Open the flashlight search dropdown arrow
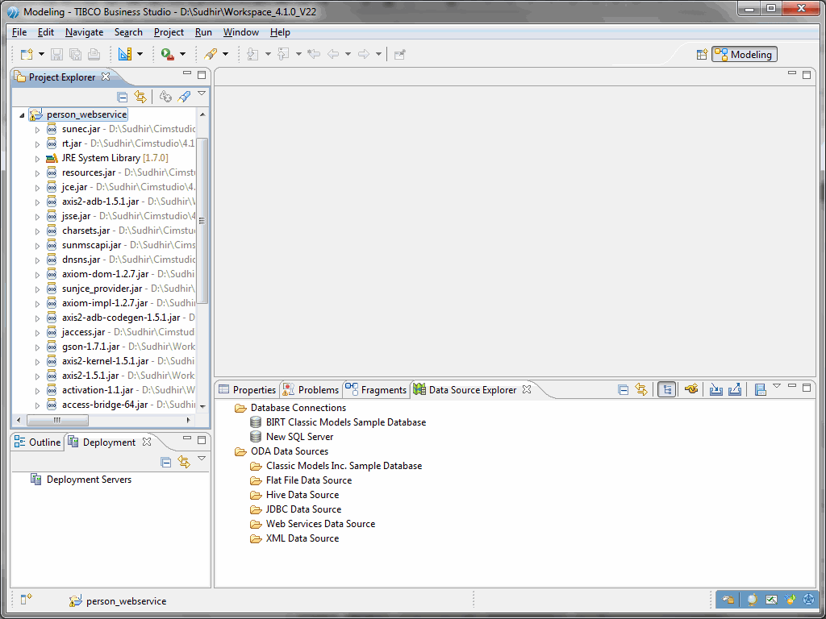This screenshot has height=619, width=826. coord(225,54)
